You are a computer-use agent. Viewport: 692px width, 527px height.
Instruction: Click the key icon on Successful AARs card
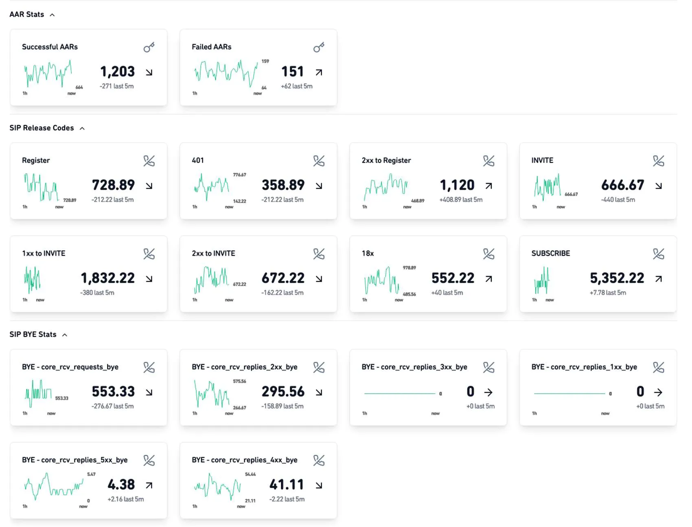[x=149, y=47]
